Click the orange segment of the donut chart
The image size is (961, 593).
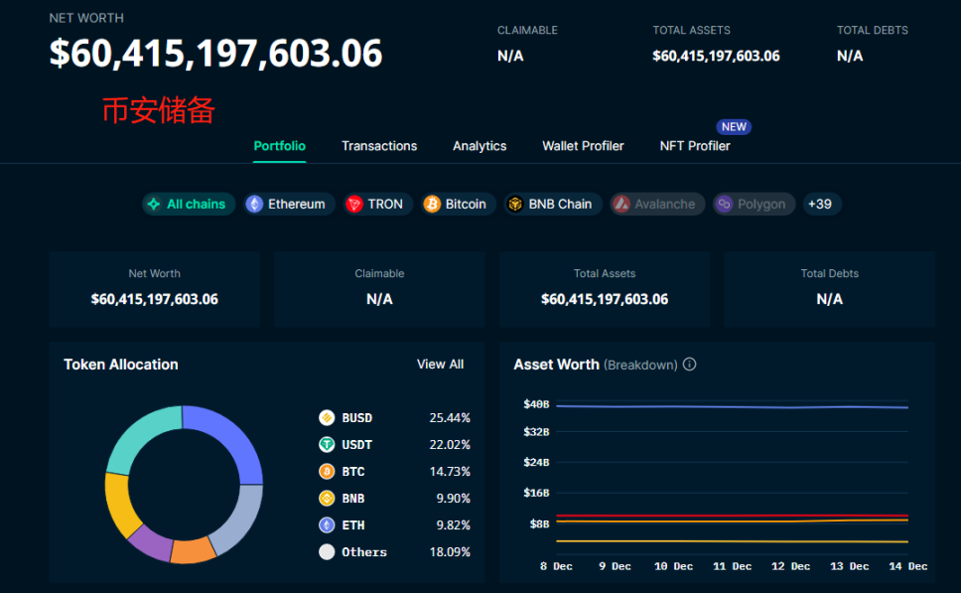pyautogui.click(x=193, y=550)
